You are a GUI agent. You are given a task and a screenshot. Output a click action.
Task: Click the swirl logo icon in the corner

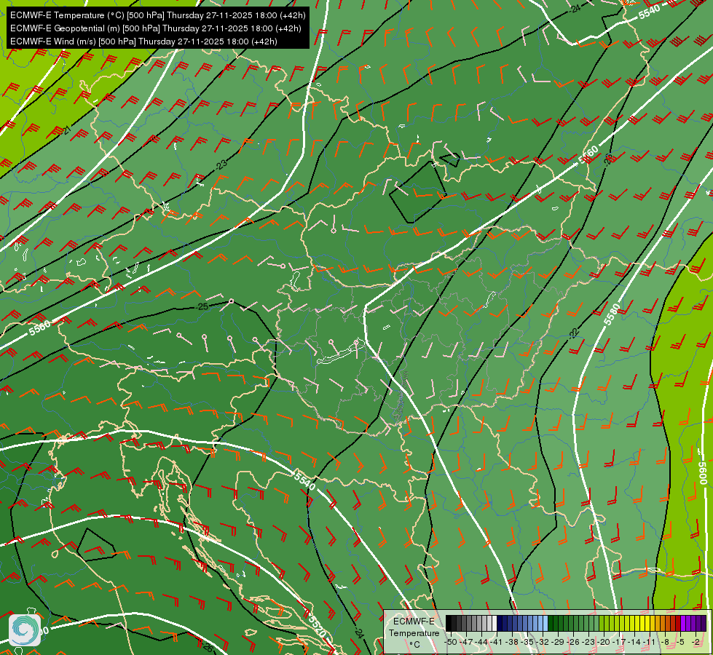click(25, 630)
